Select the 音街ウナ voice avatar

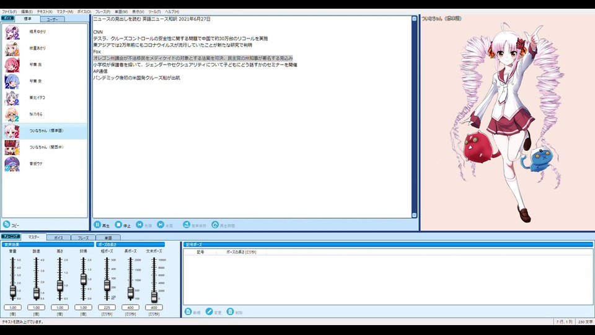(12, 164)
